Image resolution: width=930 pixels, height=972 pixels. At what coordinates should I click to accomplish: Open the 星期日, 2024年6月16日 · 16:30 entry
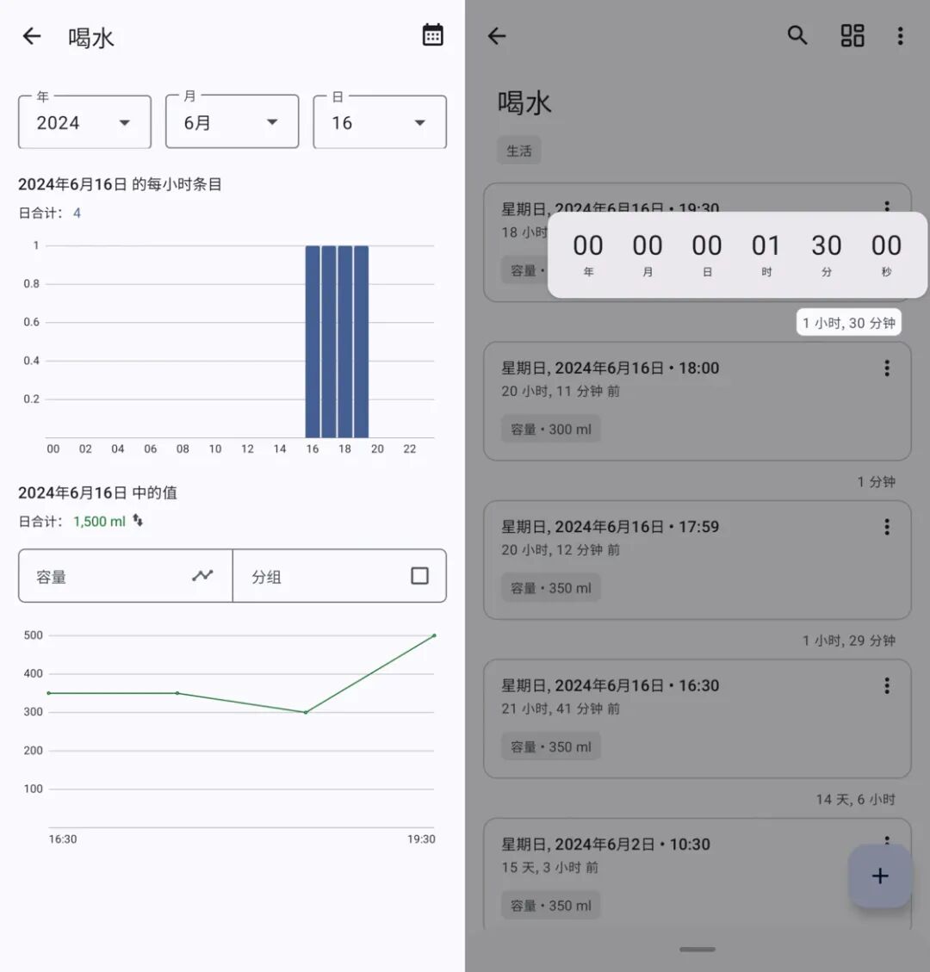(697, 719)
